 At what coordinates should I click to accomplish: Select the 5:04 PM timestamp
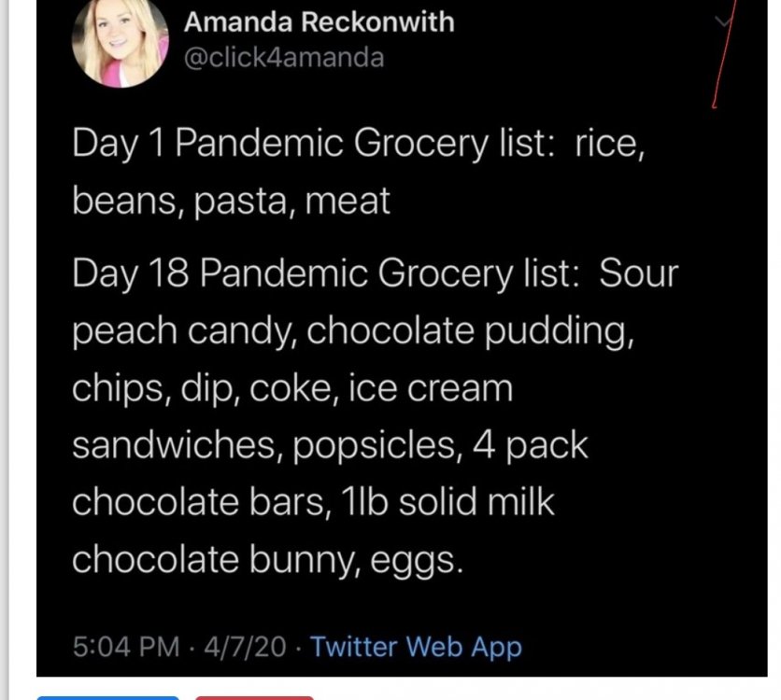(126, 647)
